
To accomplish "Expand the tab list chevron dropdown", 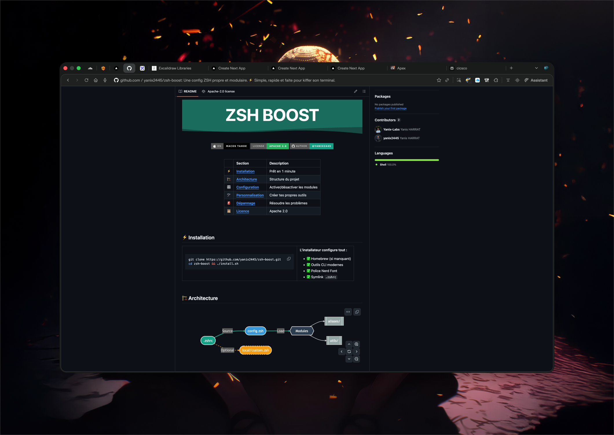I will (536, 68).
